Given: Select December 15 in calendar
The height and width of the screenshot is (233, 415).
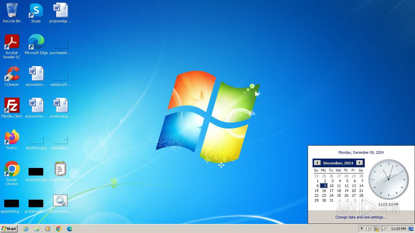Looking at the screenshot, I should click(316, 191).
